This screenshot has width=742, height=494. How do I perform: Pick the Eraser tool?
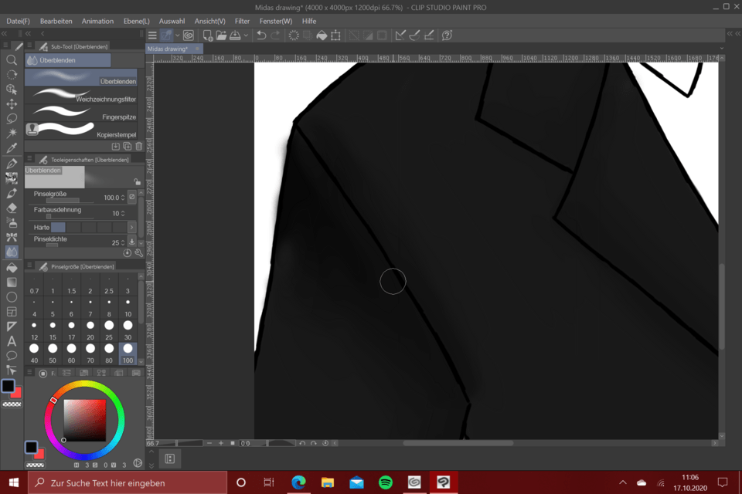click(x=12, y=208)
